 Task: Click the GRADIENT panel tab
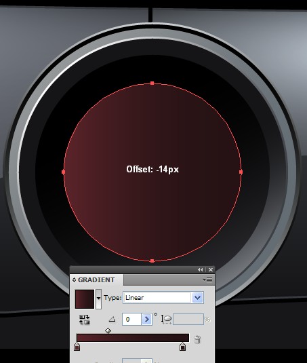[96, 280]
